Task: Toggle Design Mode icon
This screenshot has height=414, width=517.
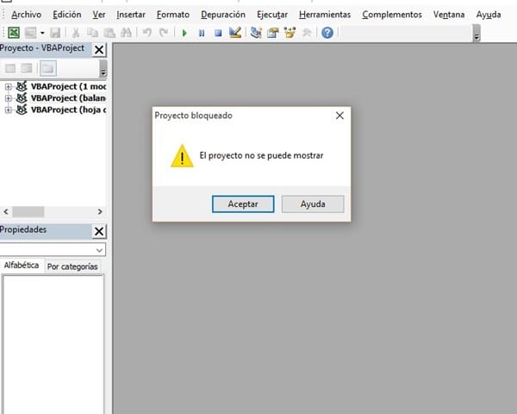Action: click(235, 33)
